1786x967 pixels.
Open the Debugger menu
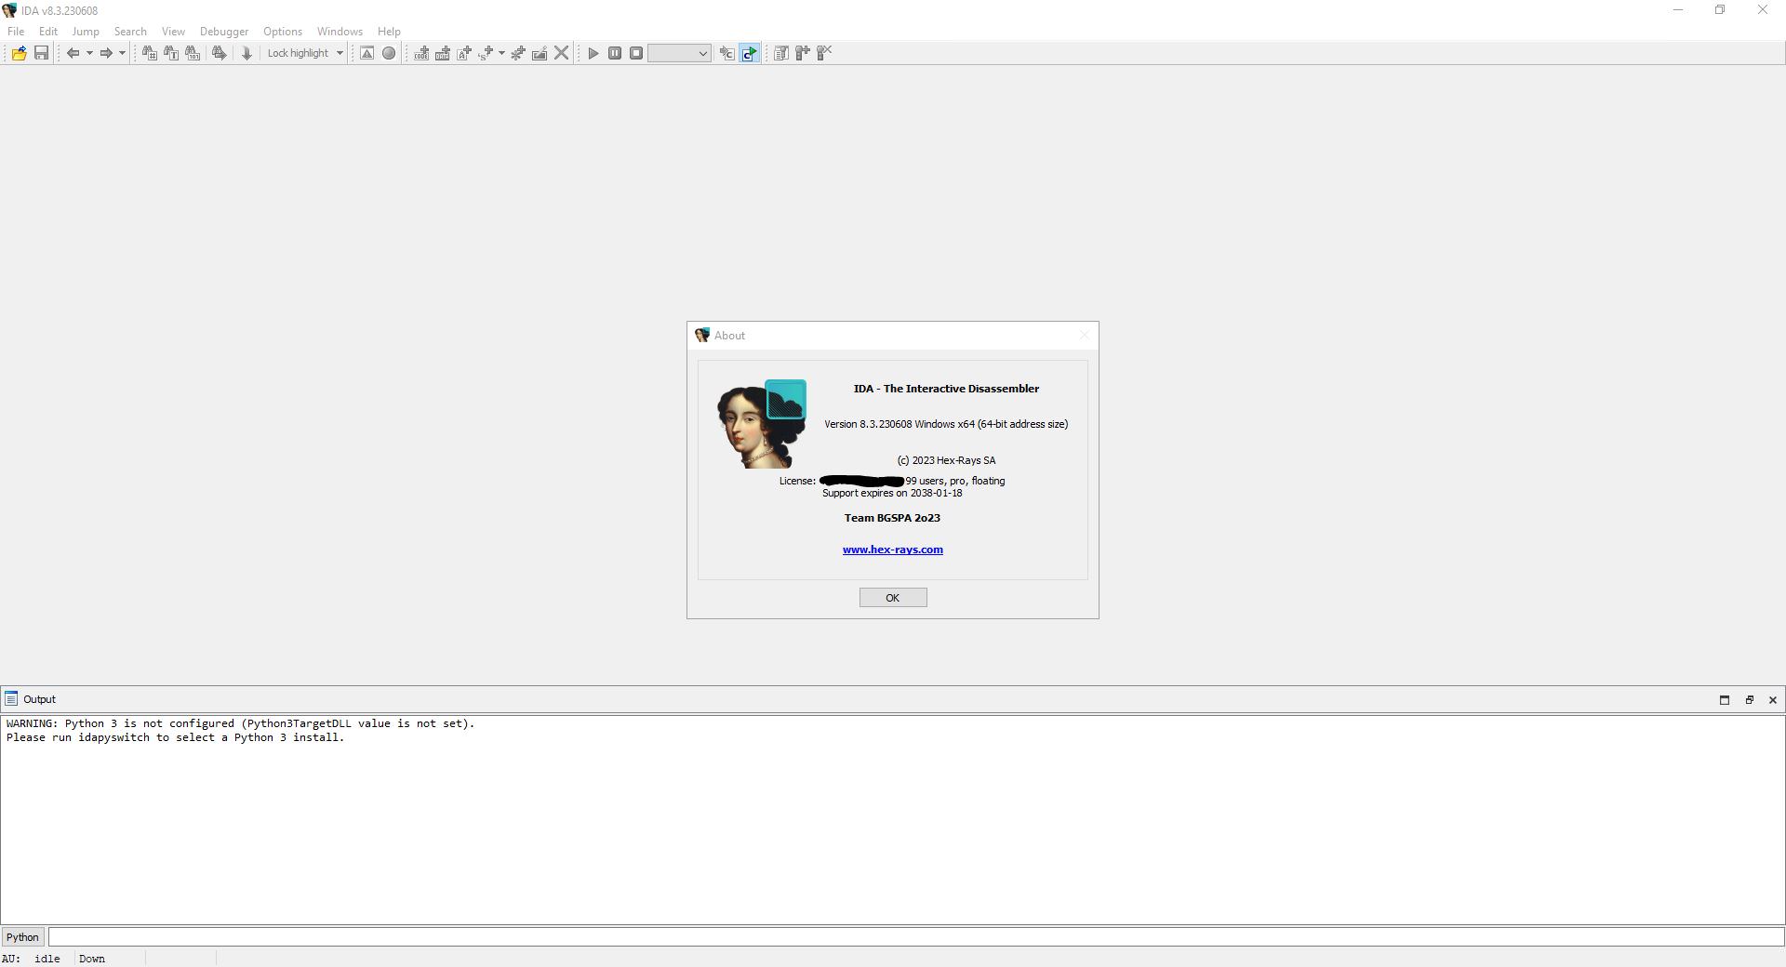(x=224, y=32)
